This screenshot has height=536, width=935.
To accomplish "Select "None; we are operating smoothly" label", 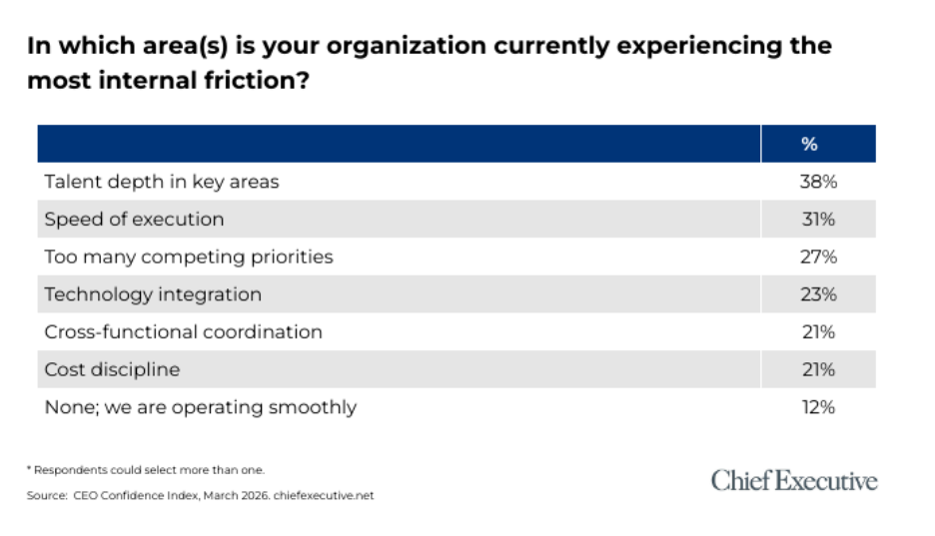I will pos(200,407).
